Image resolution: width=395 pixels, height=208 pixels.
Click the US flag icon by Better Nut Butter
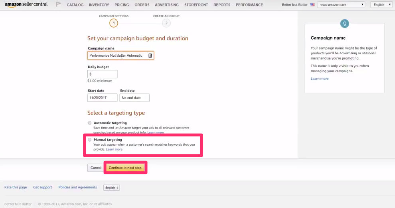(x=312, y=4)
